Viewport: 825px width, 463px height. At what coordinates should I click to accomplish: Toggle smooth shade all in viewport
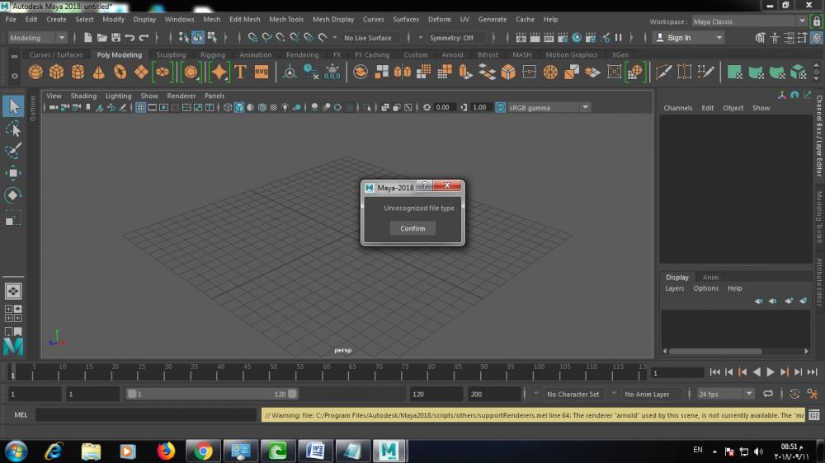point(239,107)
